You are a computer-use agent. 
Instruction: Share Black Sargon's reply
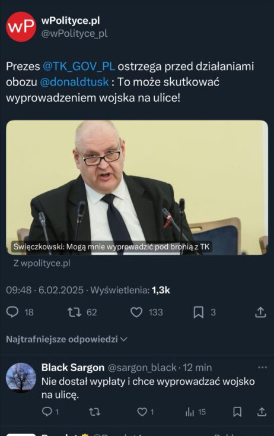click(262, 412)
